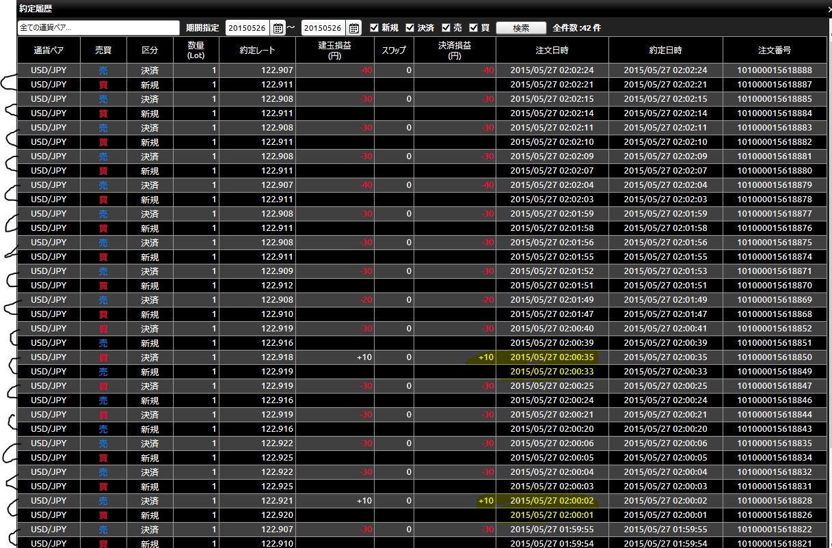Viewport: 832px width, 548px height.
Task: Click the 約定日時 column header
Action: point(665,51)
